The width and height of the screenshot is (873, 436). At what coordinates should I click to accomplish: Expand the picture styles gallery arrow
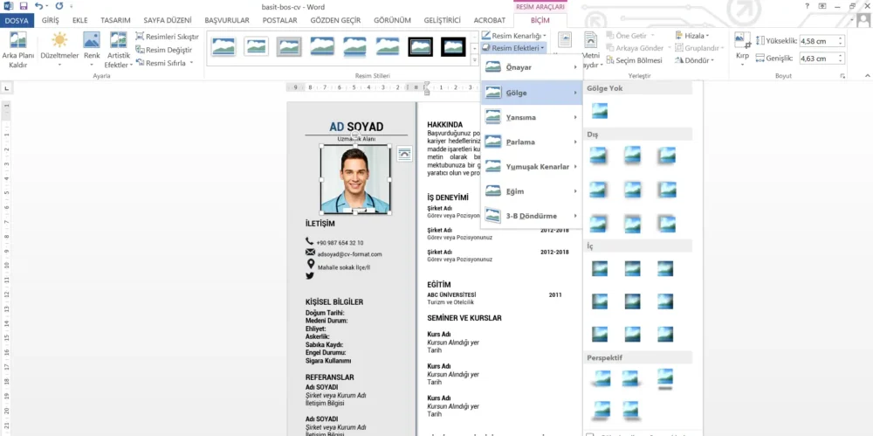coord(474,60)
